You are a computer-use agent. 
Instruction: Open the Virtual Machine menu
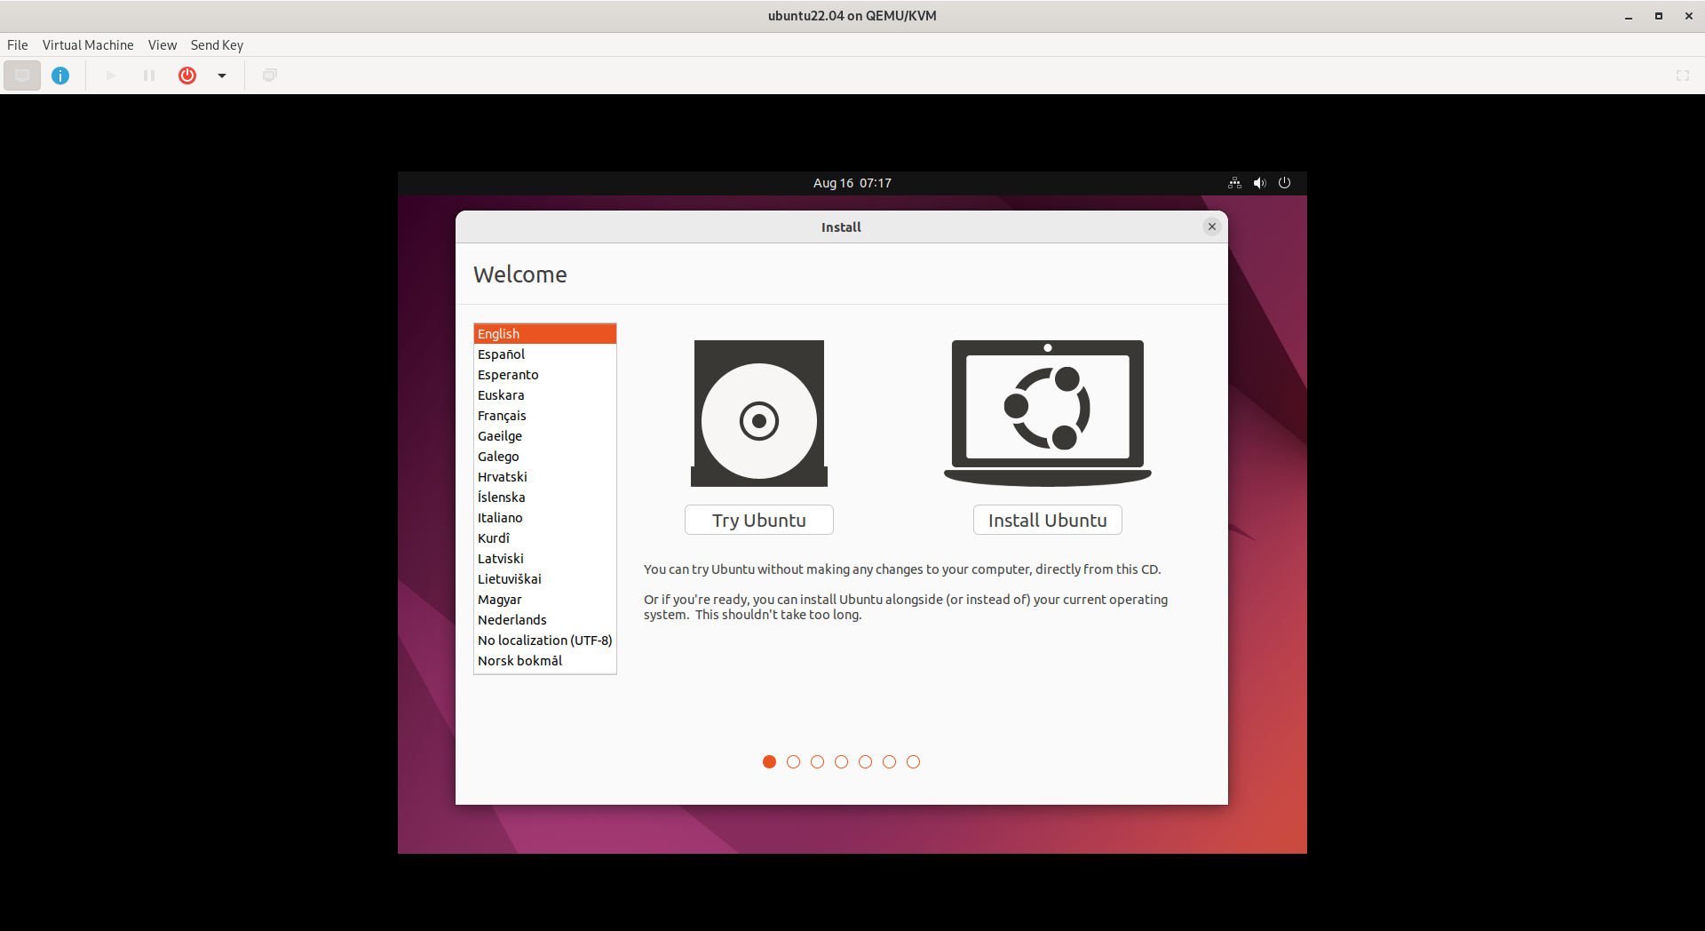[x=88, y=45]
